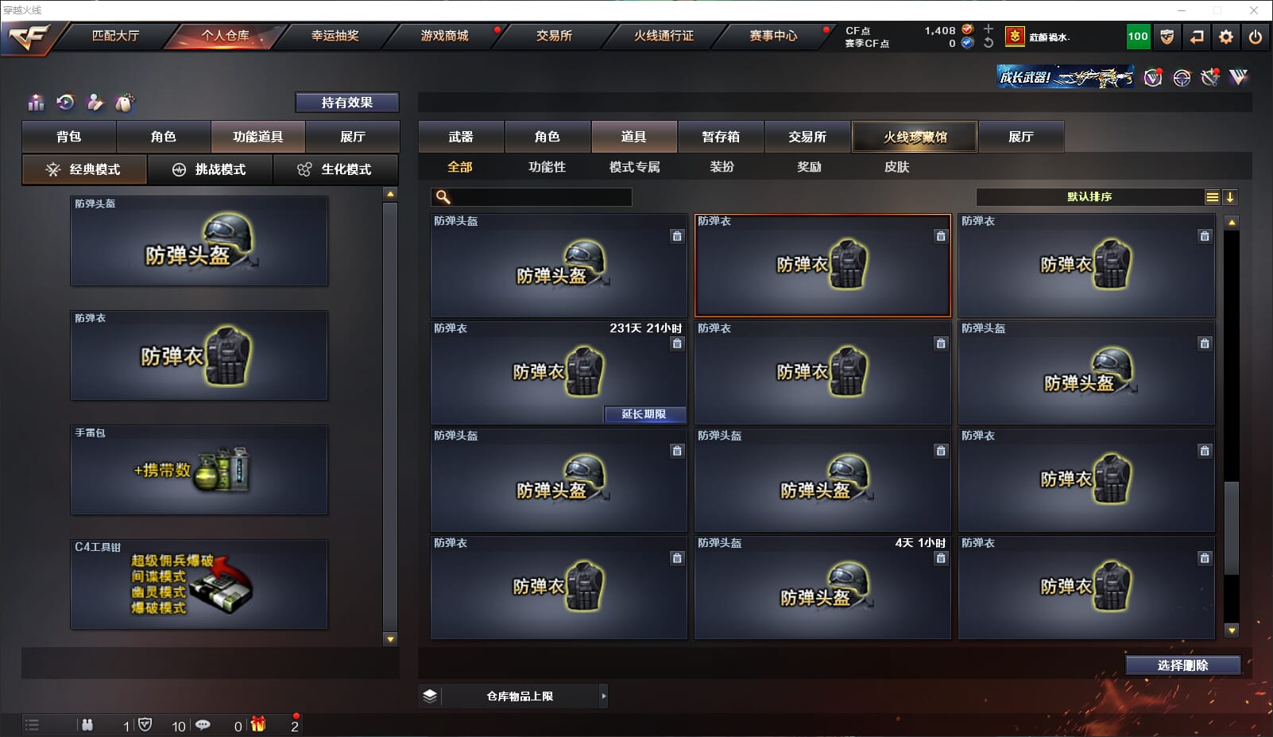The height and width of the screenshot is (737, 1273).
Task: Open the 默认排序 sort dropdown
Action: pyautogui.click(x=1089, y=197)
